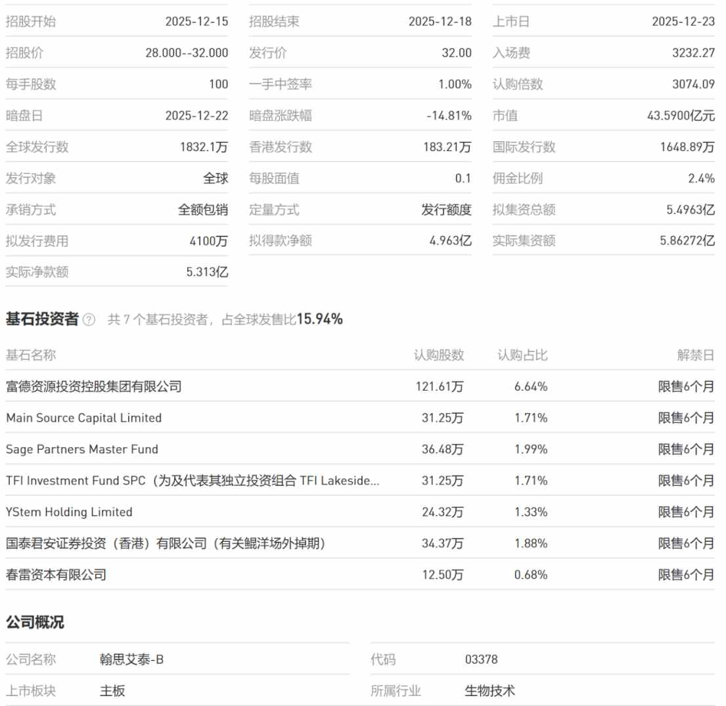Select the 0.68% ratio value
Viewport: 726px width, 706px height.
coord(531,575)
